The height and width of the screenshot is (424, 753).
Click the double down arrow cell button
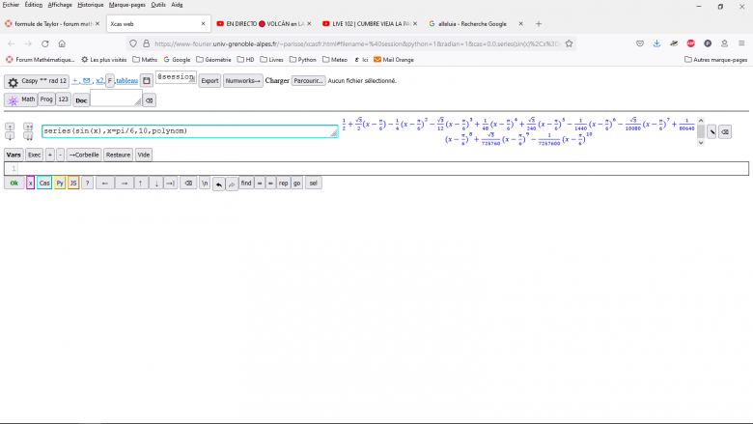tap(28, 136)
